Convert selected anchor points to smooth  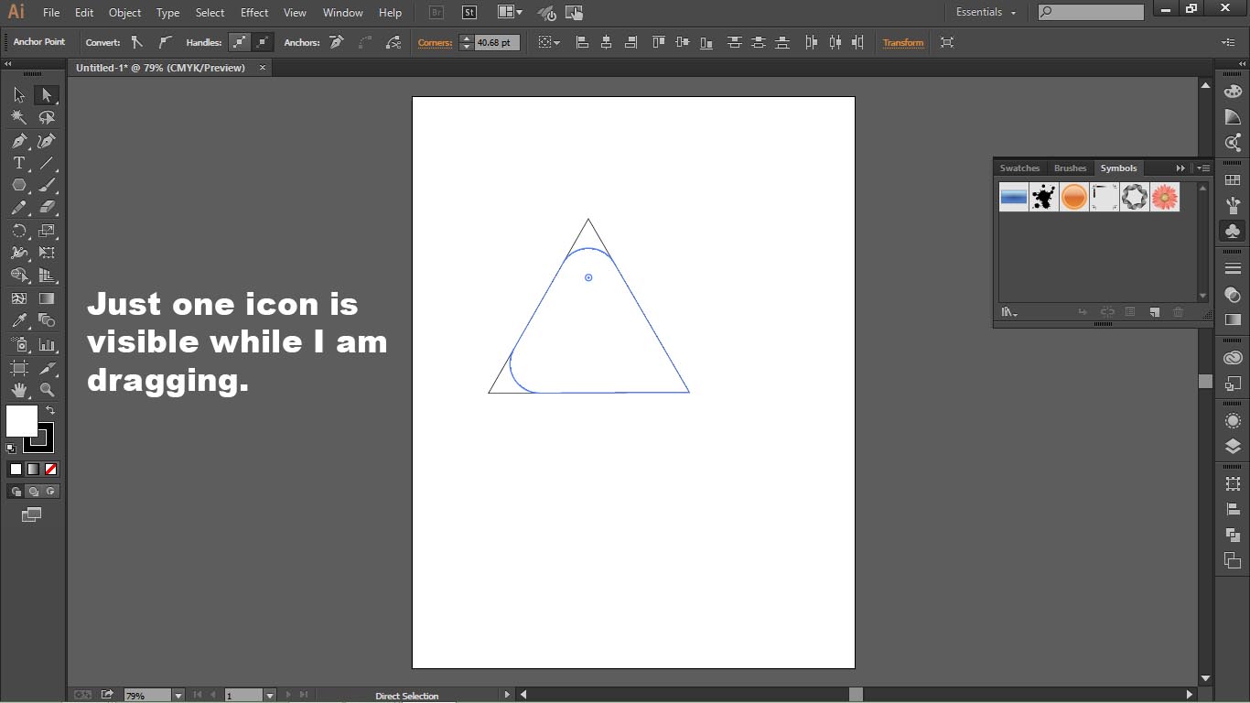tap(164, 42)
